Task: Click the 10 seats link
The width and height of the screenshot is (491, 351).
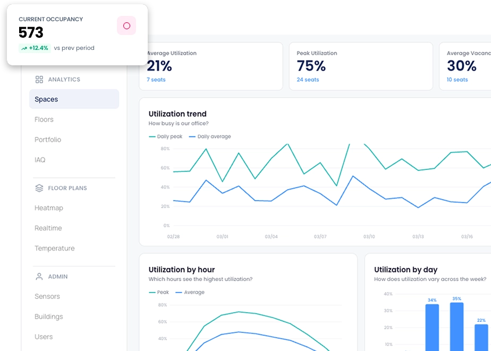Action: [x=457, y=80]
